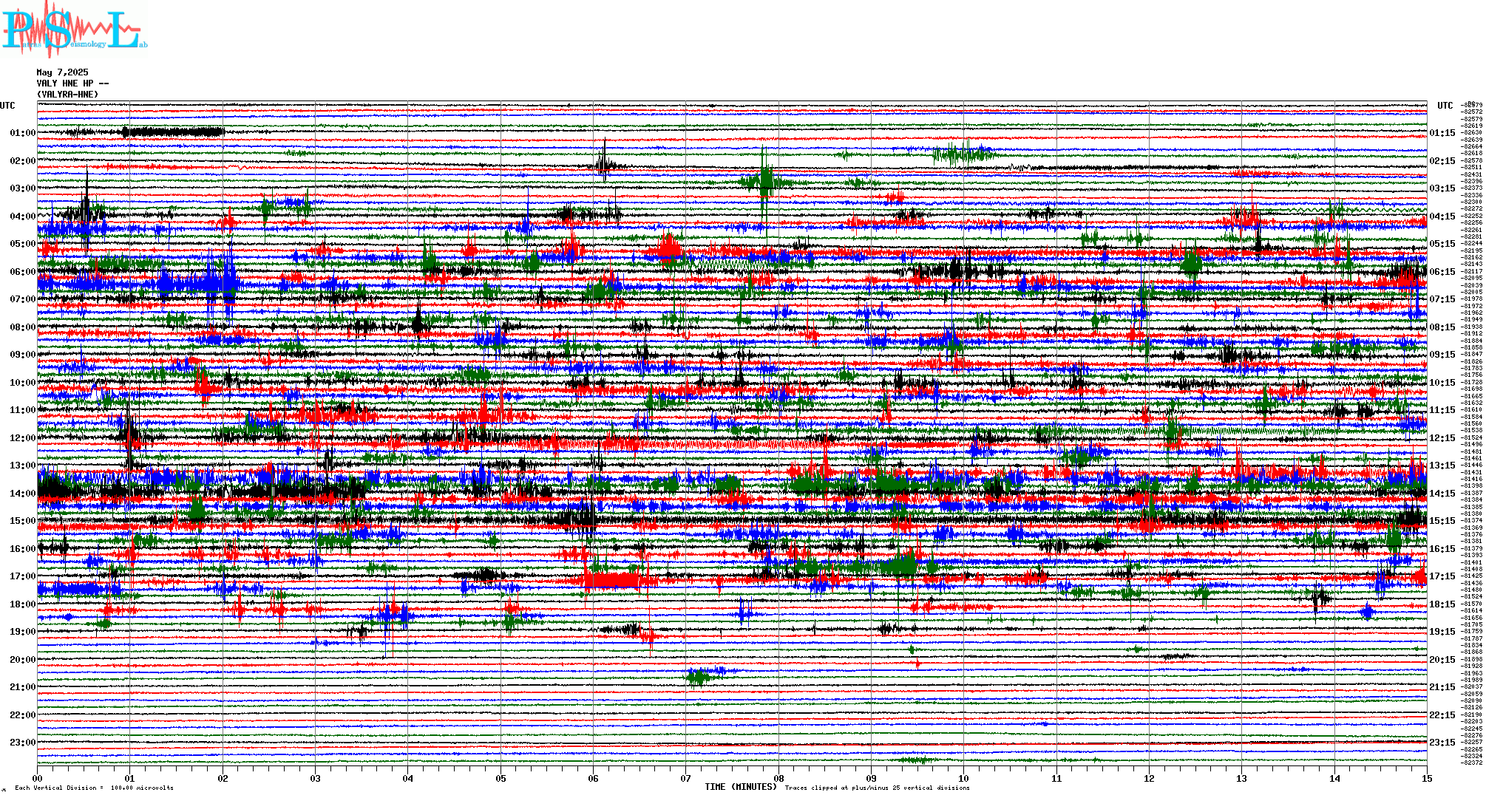Click minute-axis tick label 15 at bottom right
This screenshot has width=1486, height=798.
[1427, 778]
